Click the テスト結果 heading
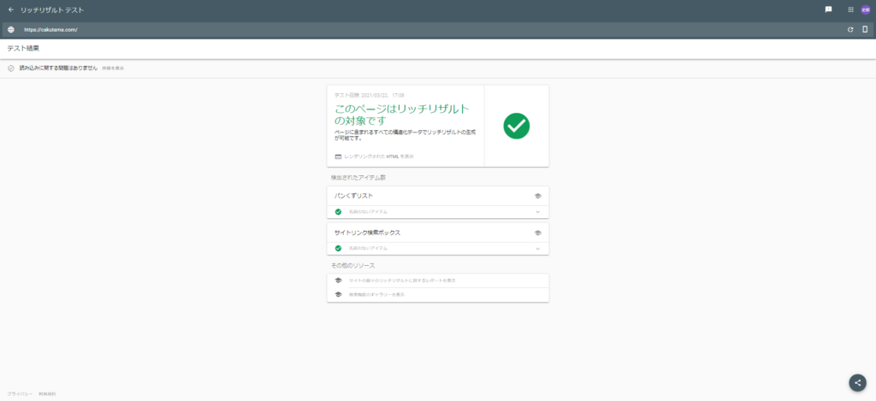This screenshot has height=401, width=876. click(23, 49)
